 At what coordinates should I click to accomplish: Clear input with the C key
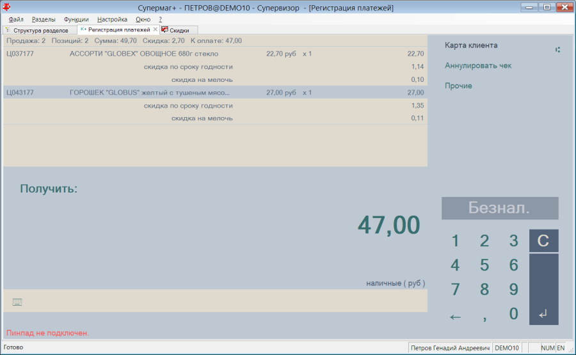coord(543,241)
